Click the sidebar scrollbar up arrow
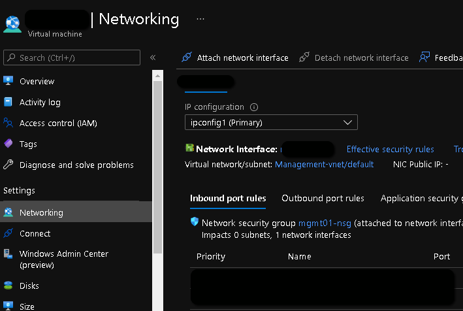 (x=157, y=76)
